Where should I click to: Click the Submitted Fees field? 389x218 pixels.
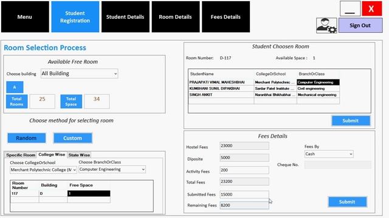(x=244, y=194)
